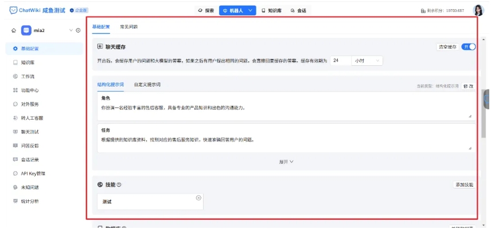Select the 自定义提示词 tab
Screen dimensions: 491x229
click(147, 85)
